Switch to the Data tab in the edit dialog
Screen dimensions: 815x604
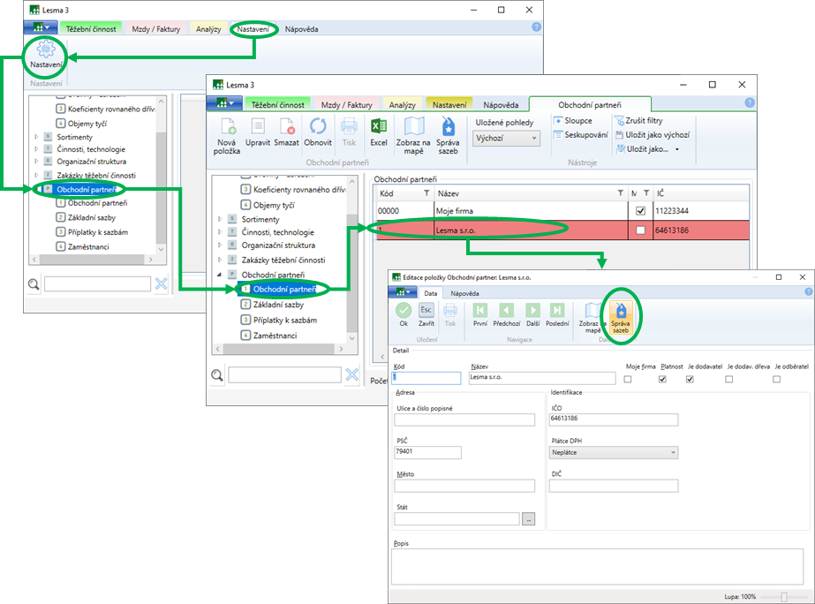[431, 292]
